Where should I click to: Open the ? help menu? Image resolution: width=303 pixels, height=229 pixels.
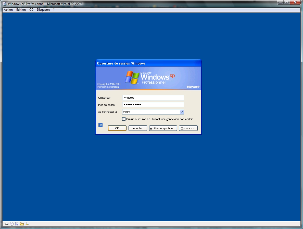pyautogui.click(x=54, y=10)
